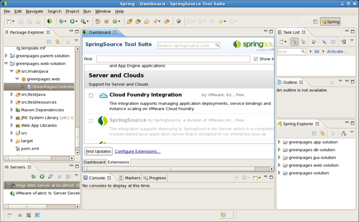The height and width of the screenshot is (222, 359).
Task: Click Collapse All in Task List
Action: tap(333, 42)
